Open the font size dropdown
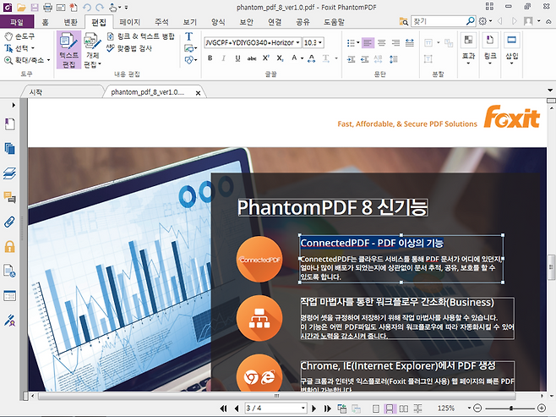This screenshot has width=556, height=417. (320, 42)
